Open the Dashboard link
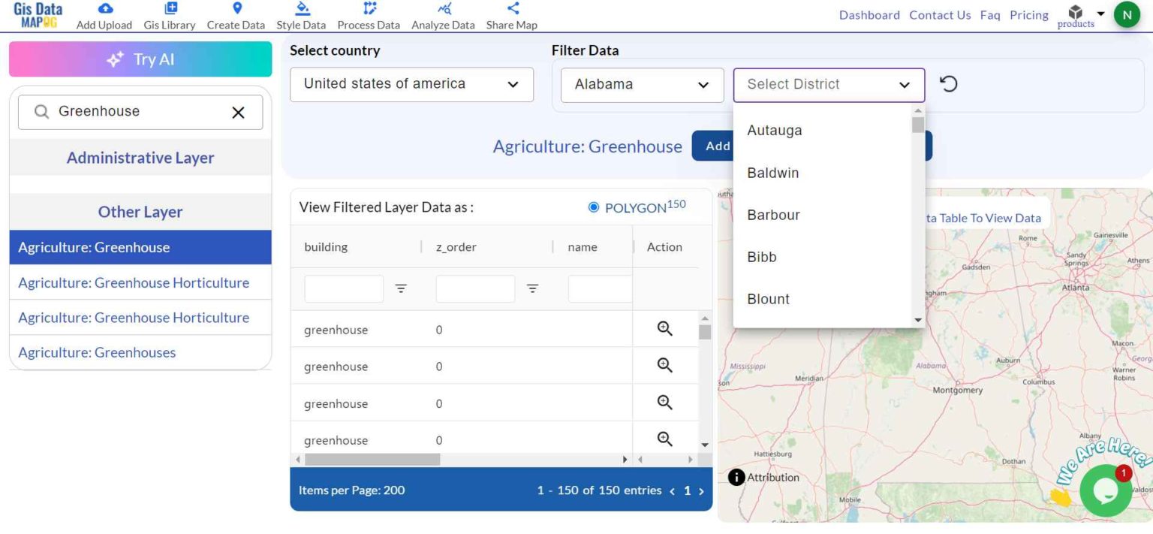Image resolution: width=1153 pixels, height=534 pixels. point(869,14)
